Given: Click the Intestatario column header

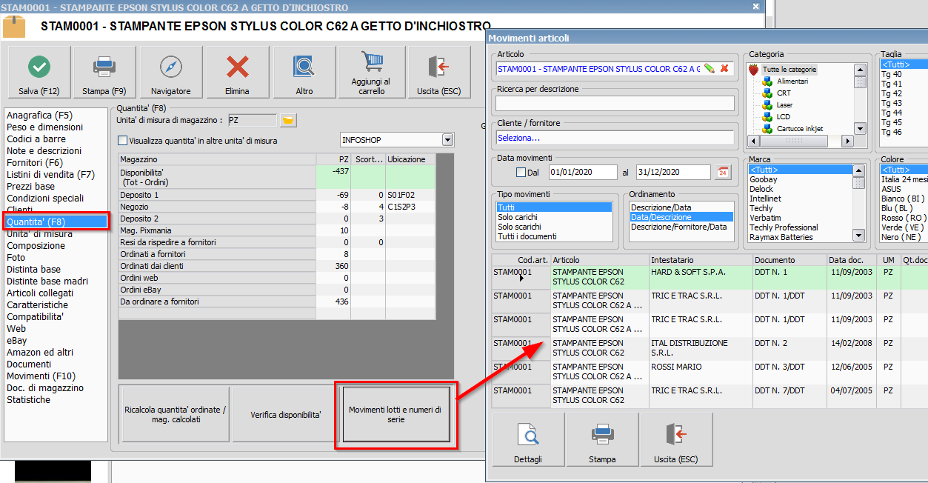Looking at the screenshot, I should pos(700,260).
